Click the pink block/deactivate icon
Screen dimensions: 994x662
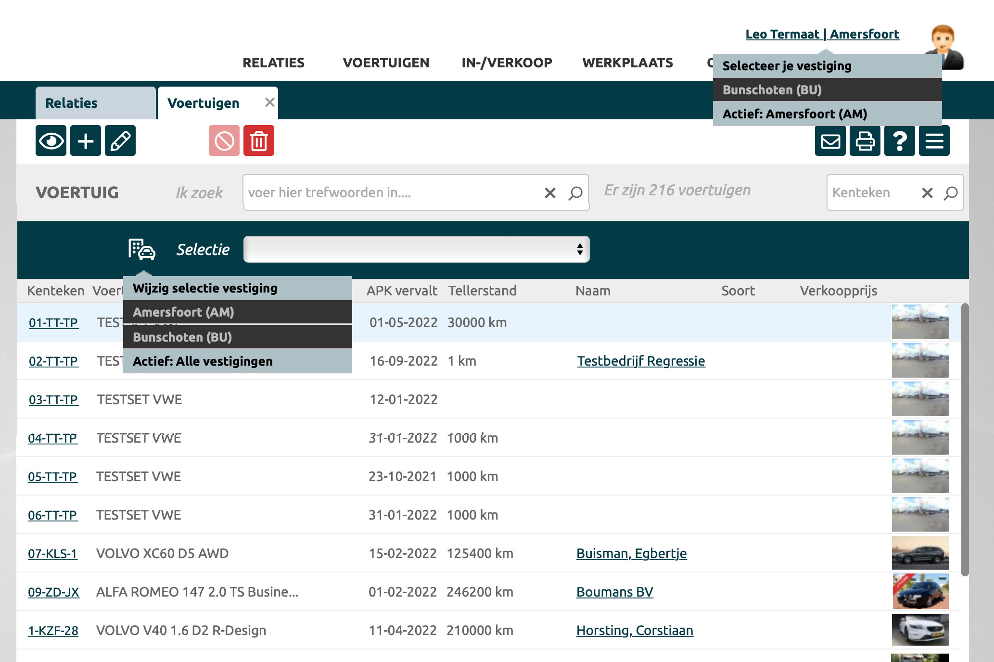coord(224,141)
